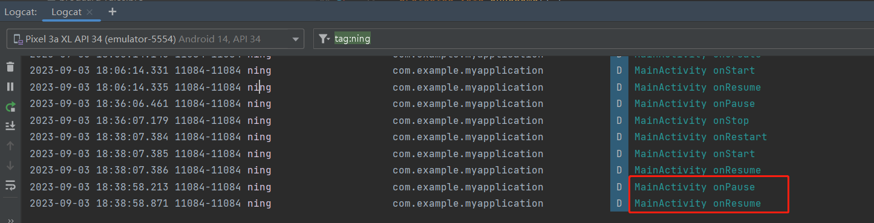Click MainActivity onPause at 18:38:58.213
This screenshot has height=223, width=874.
(694, 187)
